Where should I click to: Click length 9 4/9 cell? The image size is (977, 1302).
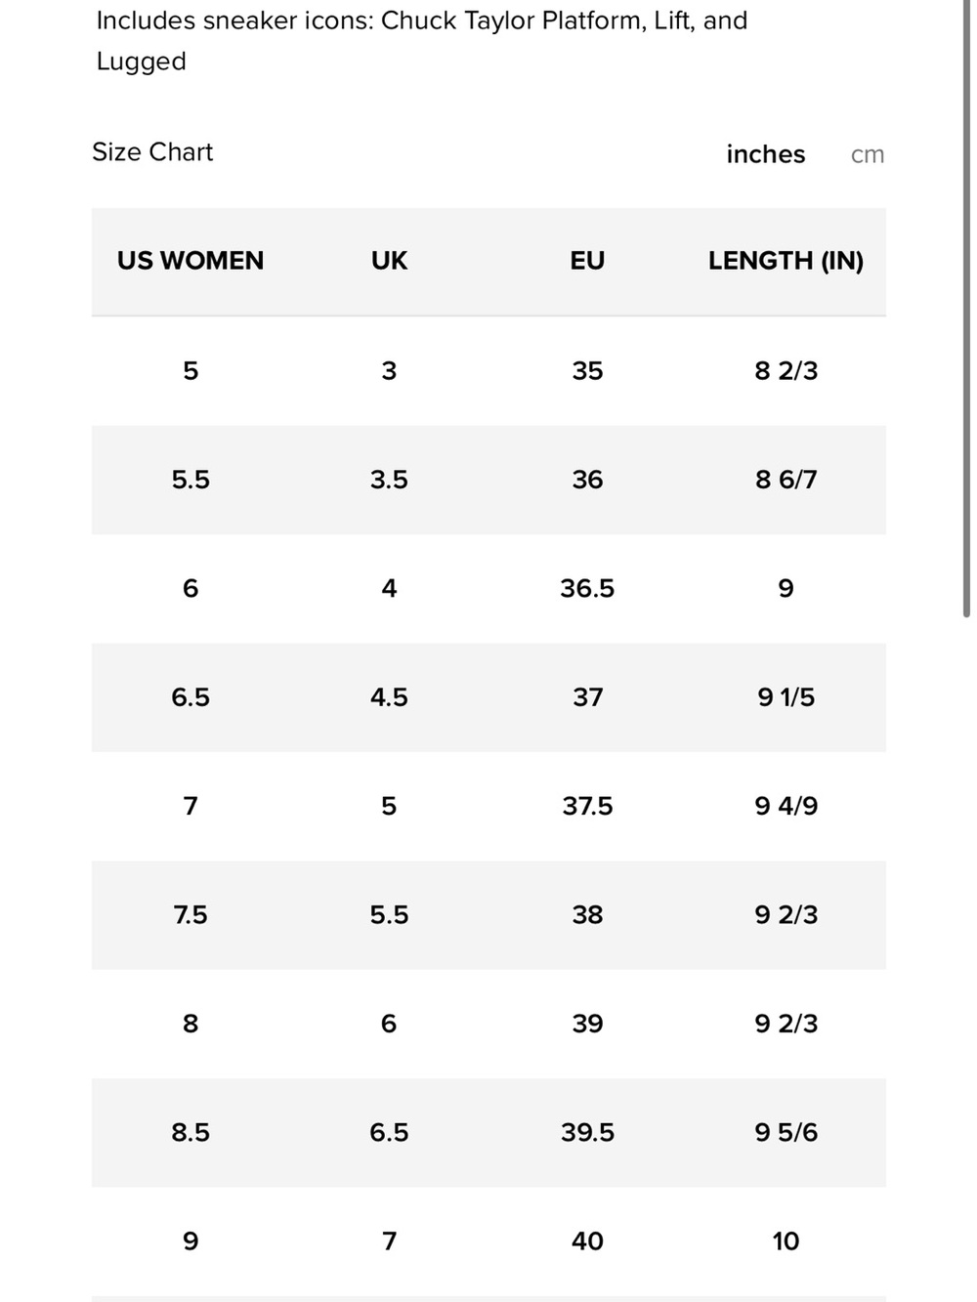(x=786, y=806)
